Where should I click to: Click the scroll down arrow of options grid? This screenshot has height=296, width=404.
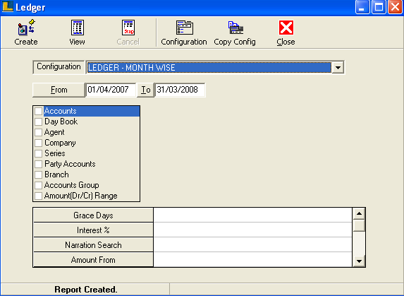click(359, 261)
